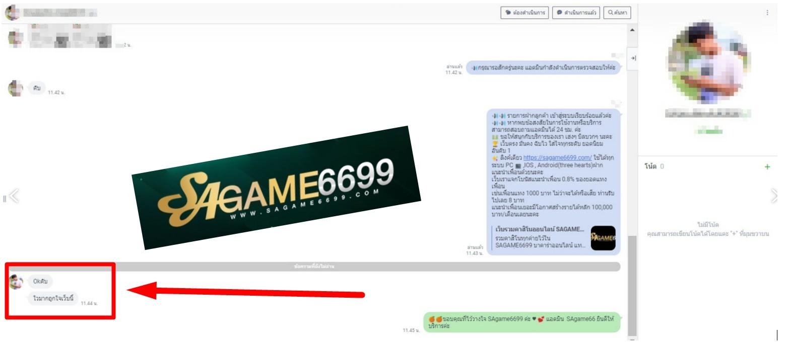This screenshot has width=788, height=353.
Task: Click sender avatar beside the OKคับ message
Action: [16, 282]
